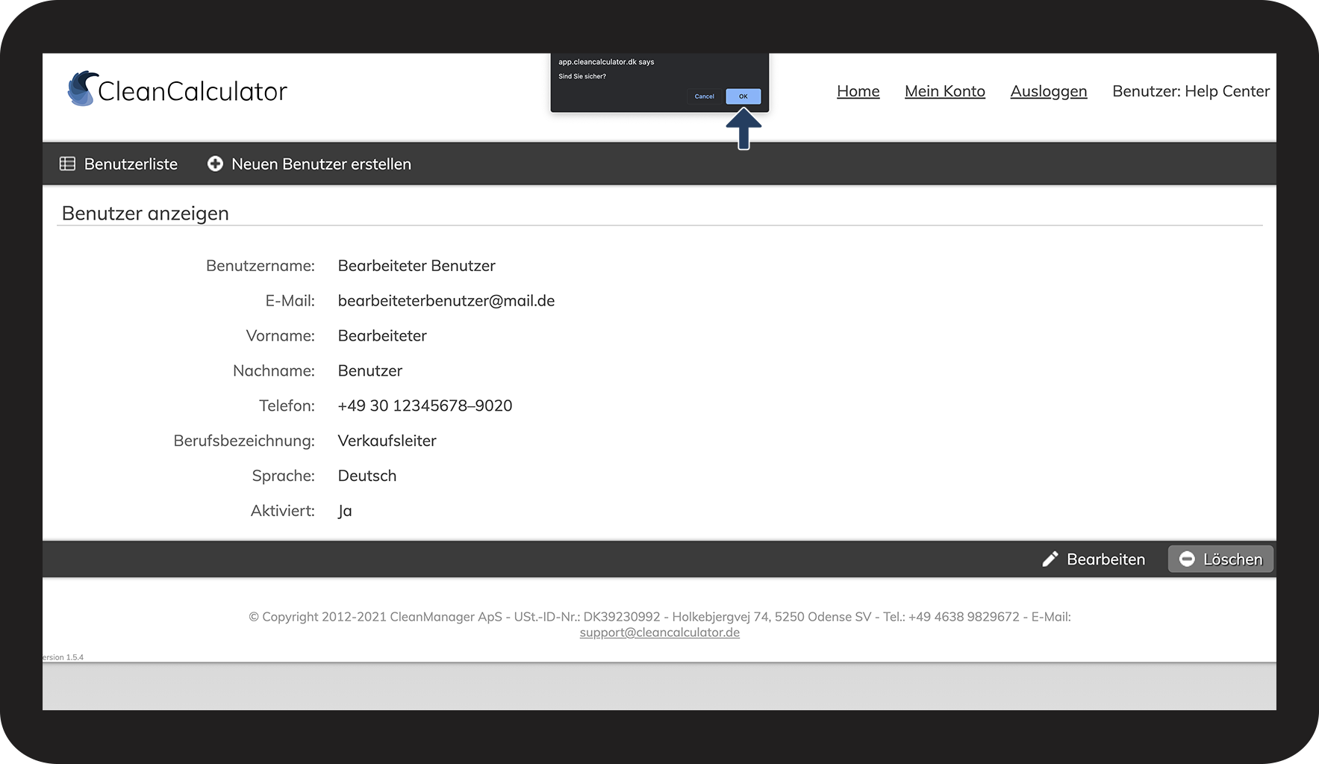Open the support@cleancalculator.de email link
Viewport: 1319px width, 764px height.
click(659, 633)
